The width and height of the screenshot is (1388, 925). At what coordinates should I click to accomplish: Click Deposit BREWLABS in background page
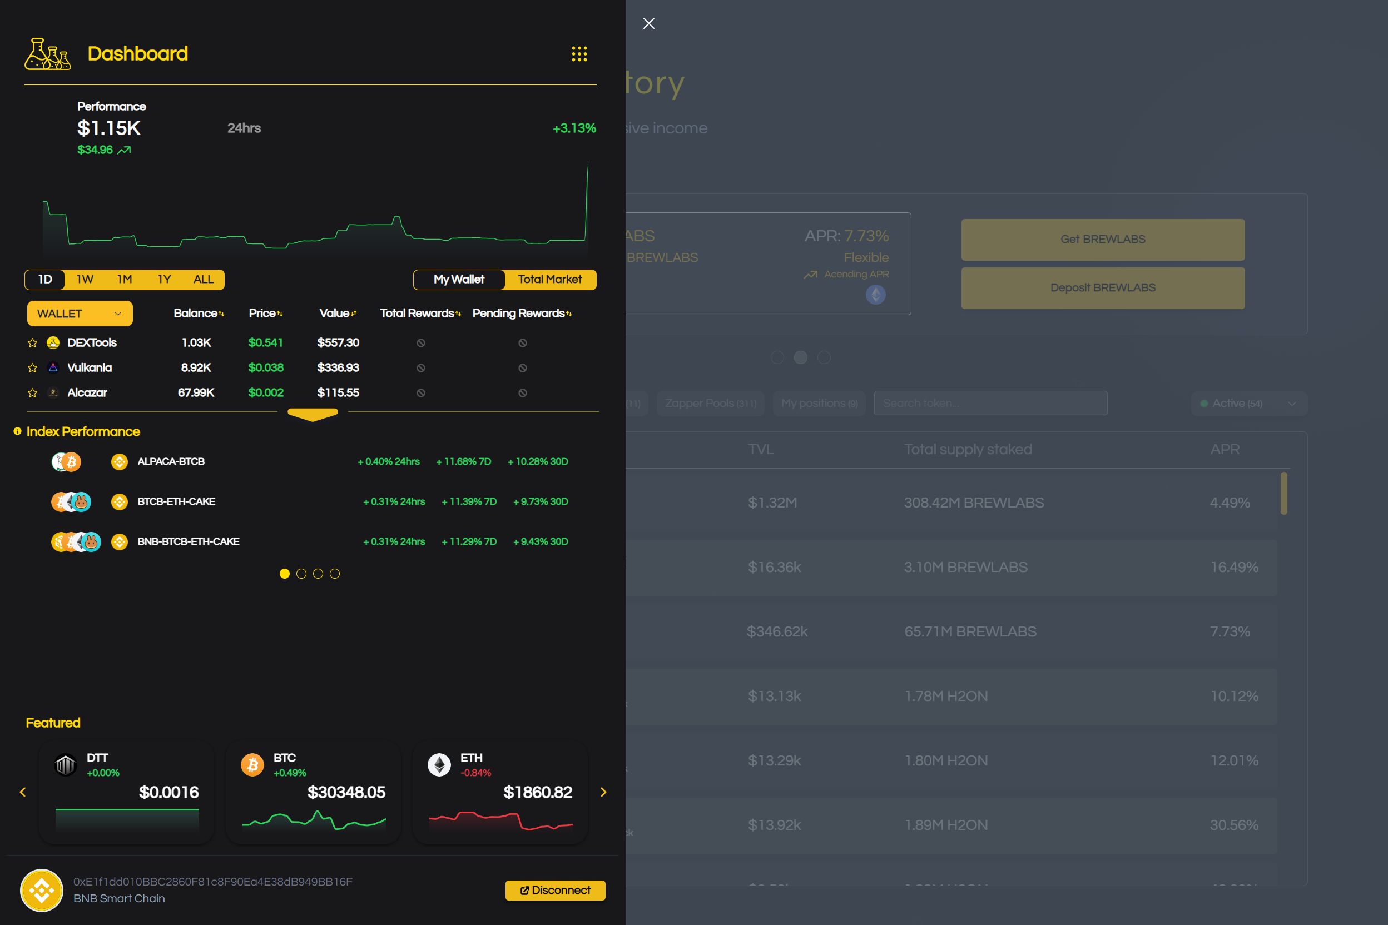click(x=1103, y=288)
